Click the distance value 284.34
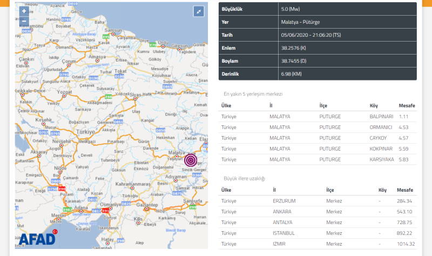This screenshot has height=256, width=432. coord(404,201)
